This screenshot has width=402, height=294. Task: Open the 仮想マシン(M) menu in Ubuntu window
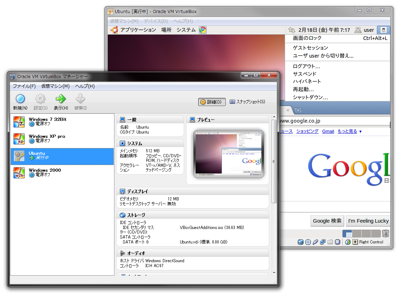[x=124, y=21]
